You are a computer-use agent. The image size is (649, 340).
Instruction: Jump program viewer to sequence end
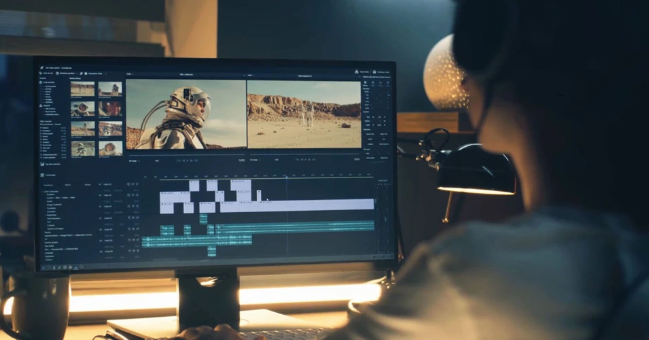314,159
